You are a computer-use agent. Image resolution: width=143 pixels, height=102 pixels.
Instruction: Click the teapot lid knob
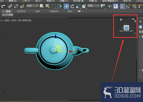(53, 50)
